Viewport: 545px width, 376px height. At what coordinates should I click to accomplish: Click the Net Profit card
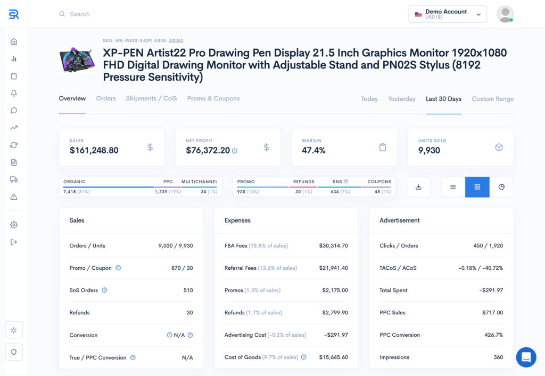[x=228, y=147]
